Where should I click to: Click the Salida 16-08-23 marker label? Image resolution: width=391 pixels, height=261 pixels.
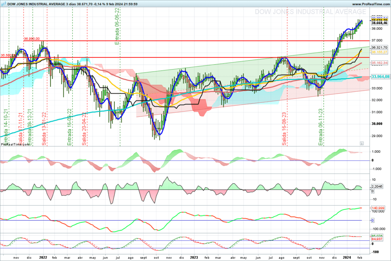[284, 129]
